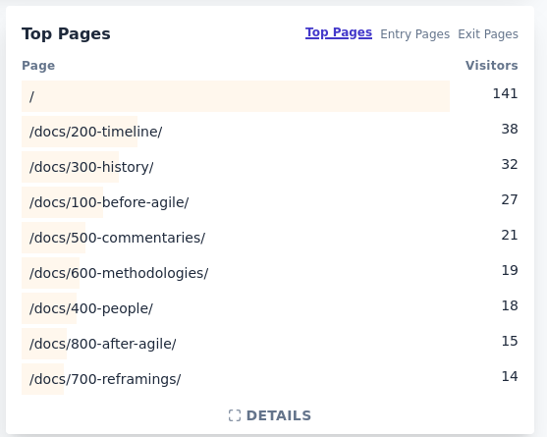
Task: Open the Exit Pages tab
Action: pos(488,34)
